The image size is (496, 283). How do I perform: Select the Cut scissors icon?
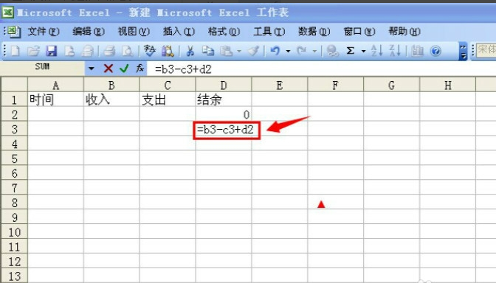(x=190, y=51)
